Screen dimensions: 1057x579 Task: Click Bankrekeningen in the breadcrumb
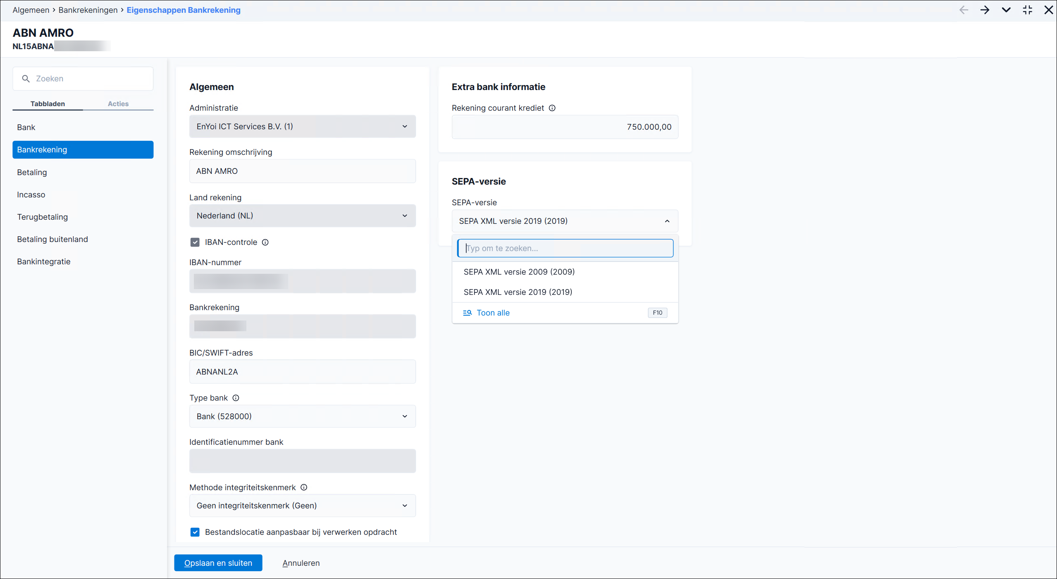coord(88,10)
